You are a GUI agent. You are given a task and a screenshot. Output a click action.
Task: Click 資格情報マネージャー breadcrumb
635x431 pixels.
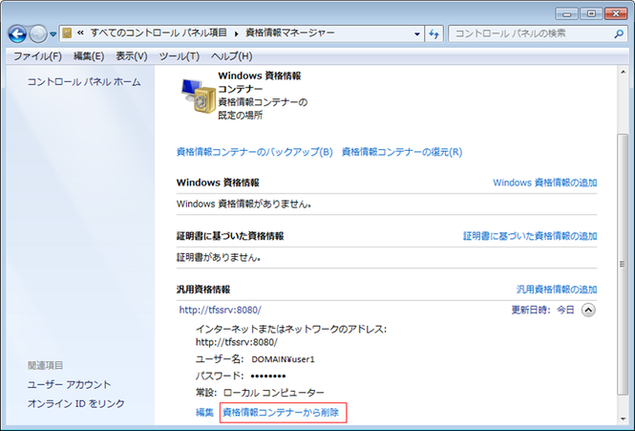[290, 33]
